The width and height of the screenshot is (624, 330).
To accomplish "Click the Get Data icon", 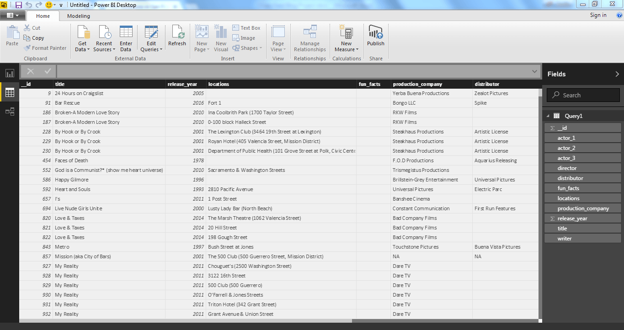I will (82, 33).
